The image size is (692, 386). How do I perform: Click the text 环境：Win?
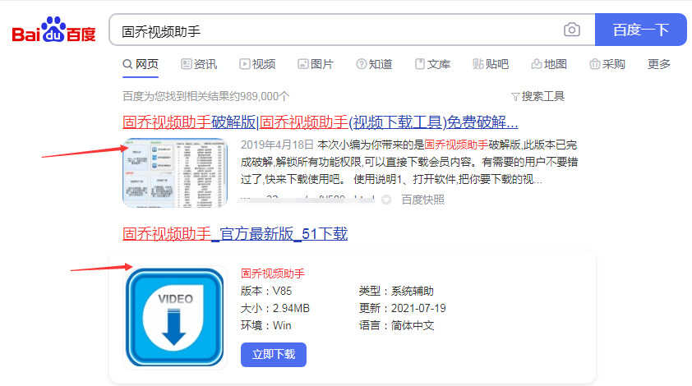[x=265, y=325]
